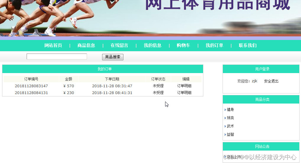Open 在线留言 page
Viewport: 301px width, 163px height.
[119, 46]
